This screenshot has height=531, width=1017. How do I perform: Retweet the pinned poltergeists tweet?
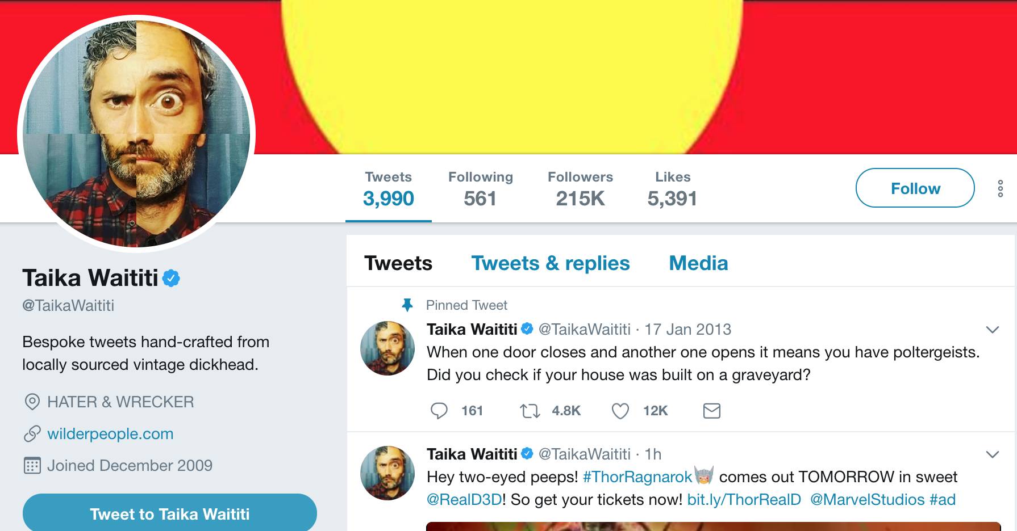point(530,411)
